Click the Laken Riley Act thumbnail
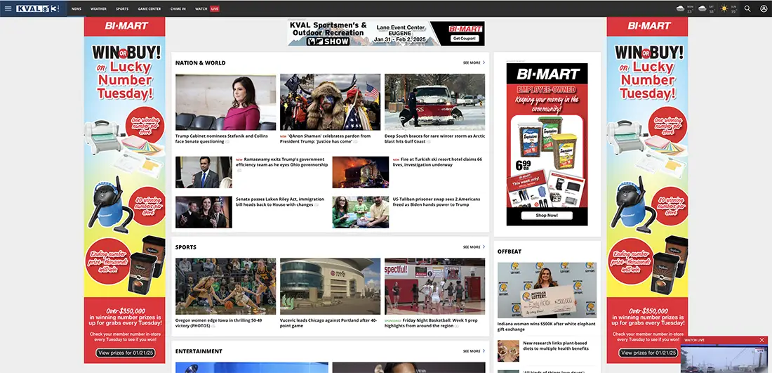The image size is (772, 373). coord(204,212)
